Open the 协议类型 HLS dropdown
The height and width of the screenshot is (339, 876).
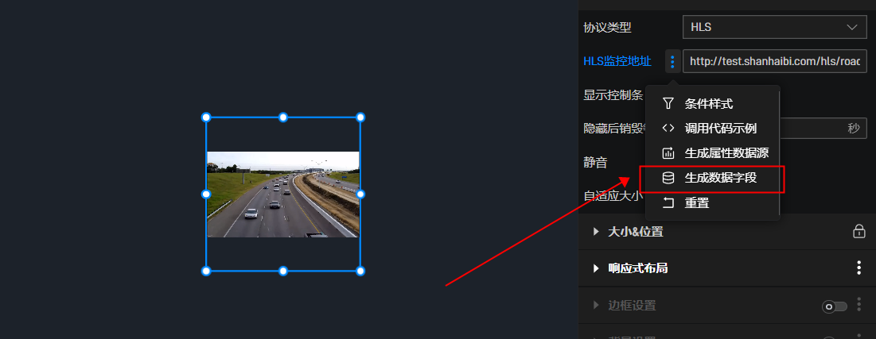(x=774, y=27)
